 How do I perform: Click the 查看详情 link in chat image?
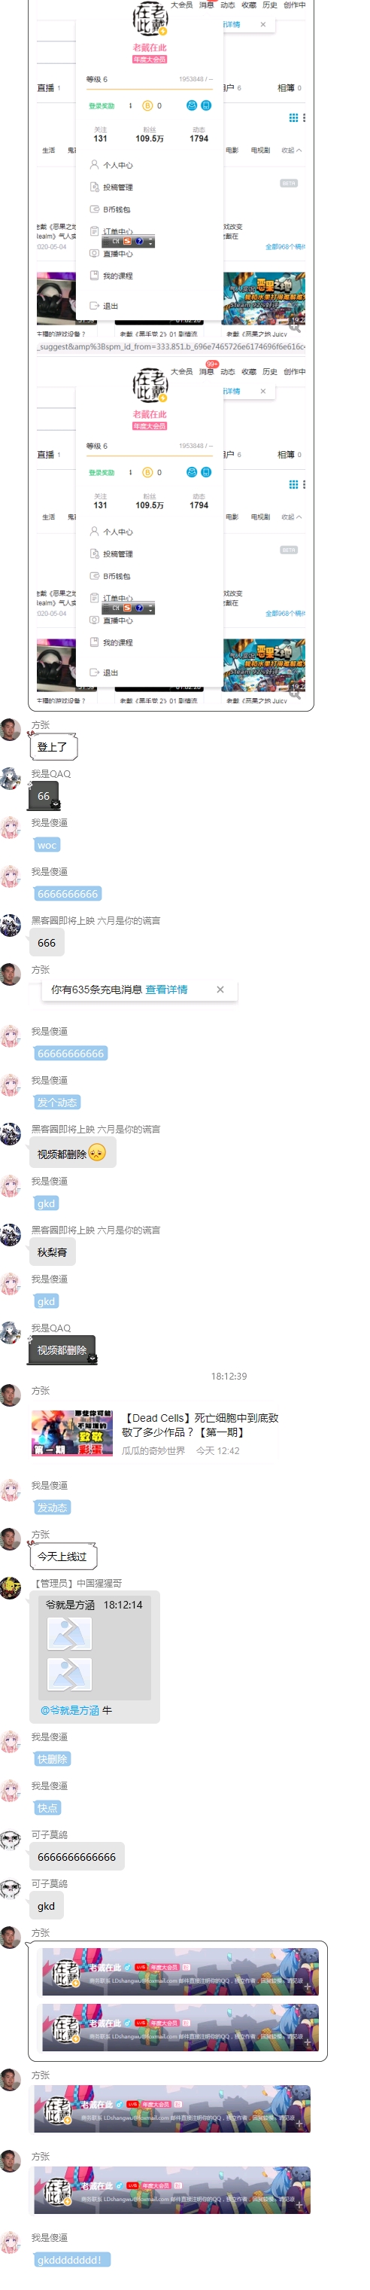point(166,989)
